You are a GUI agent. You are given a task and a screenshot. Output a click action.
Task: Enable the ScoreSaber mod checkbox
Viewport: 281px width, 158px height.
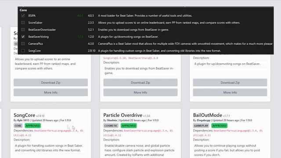(23, 22)
